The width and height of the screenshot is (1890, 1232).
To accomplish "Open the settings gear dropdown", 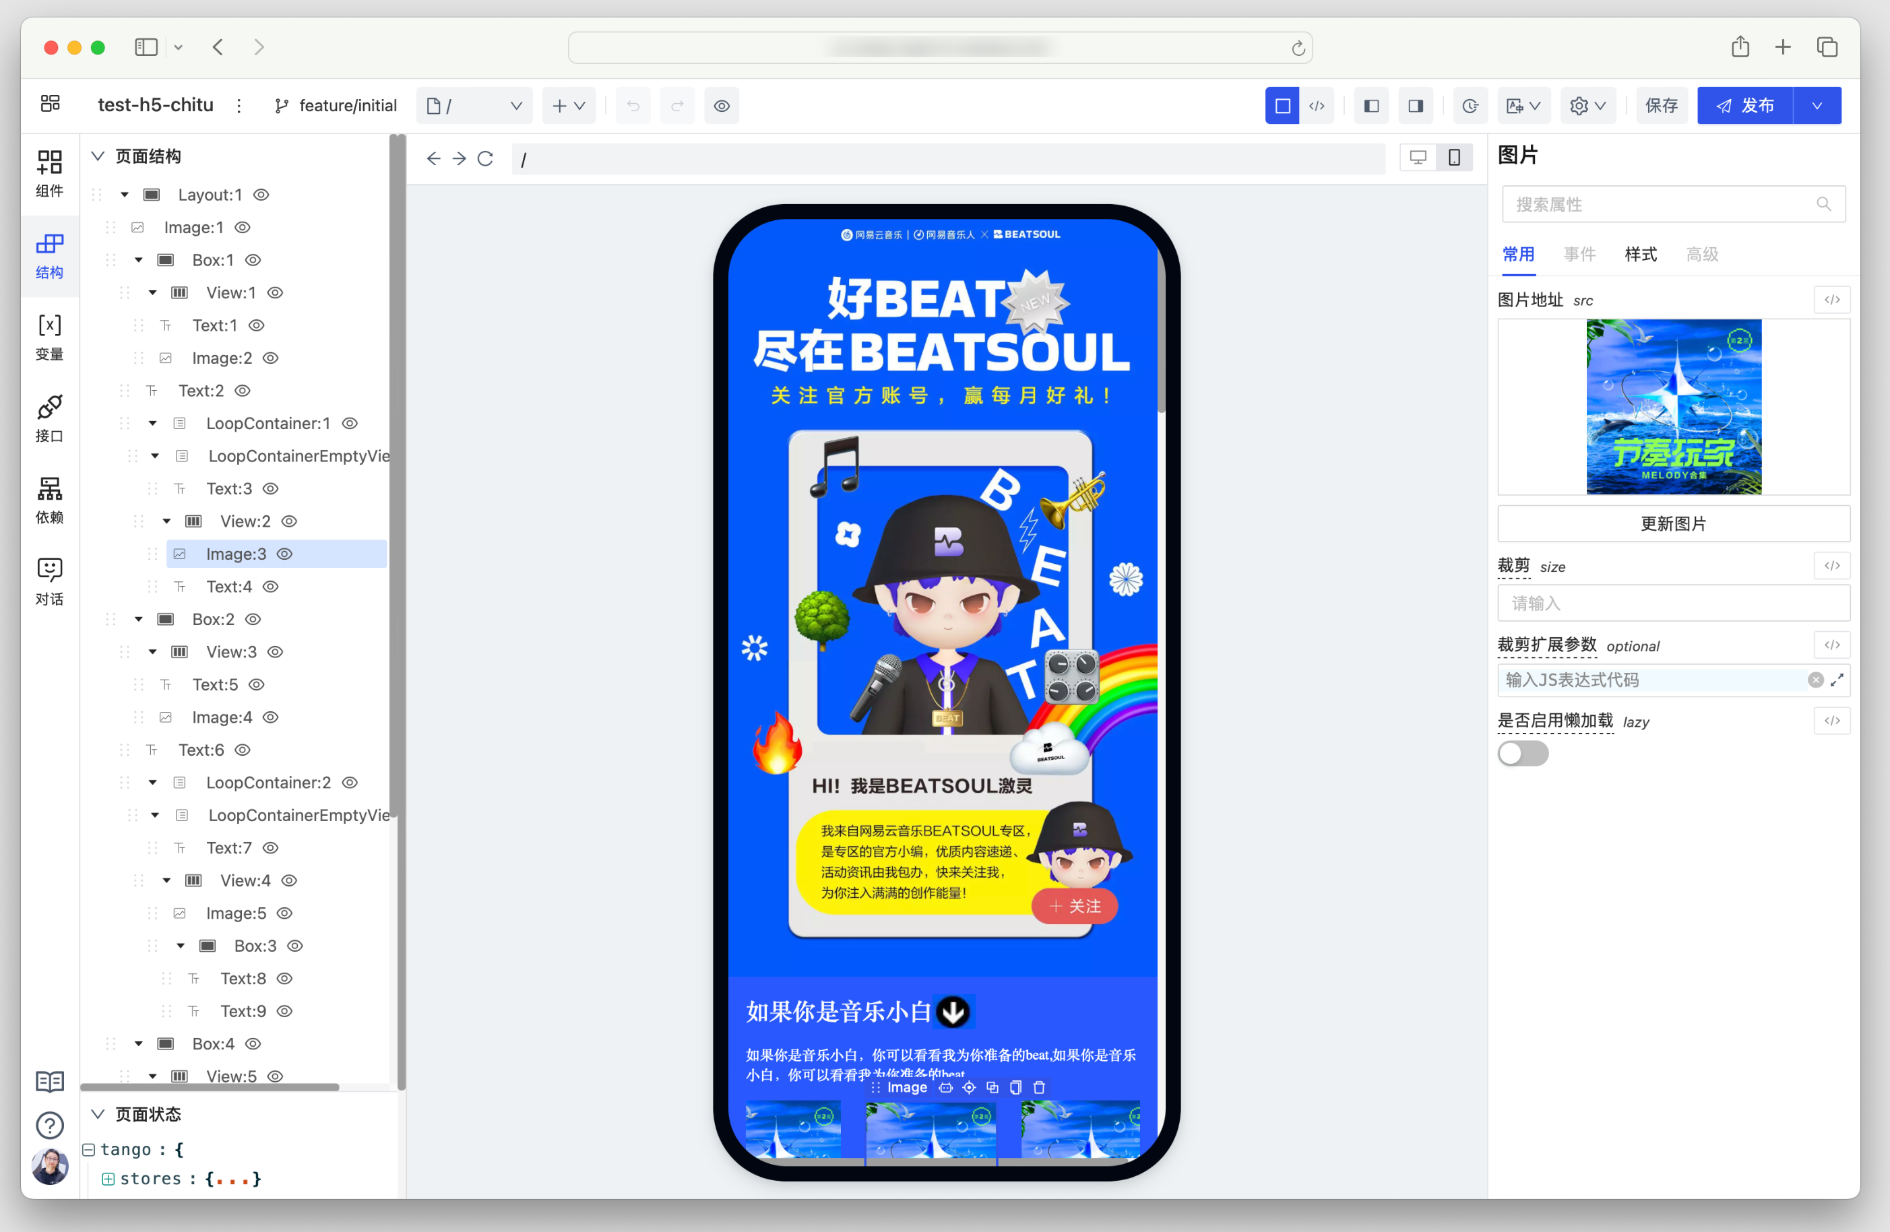I will [1587, 106].
